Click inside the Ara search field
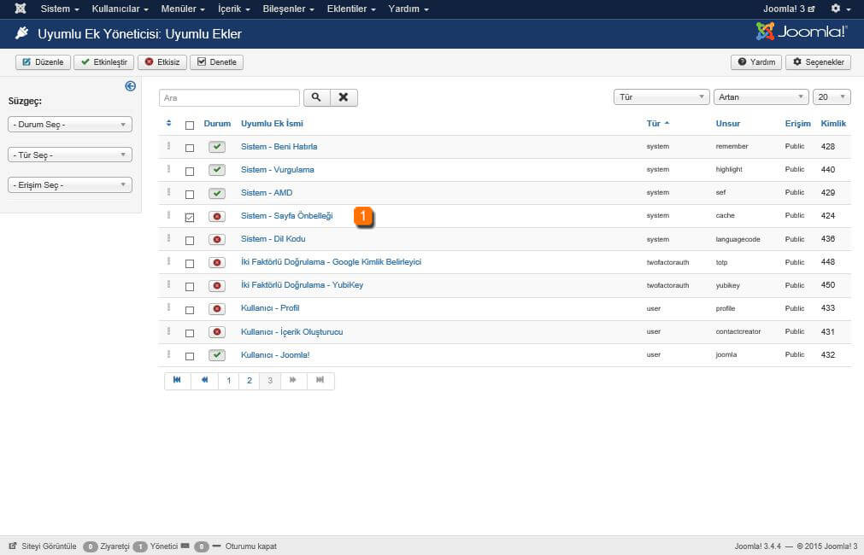 click(x=229, y=97)
